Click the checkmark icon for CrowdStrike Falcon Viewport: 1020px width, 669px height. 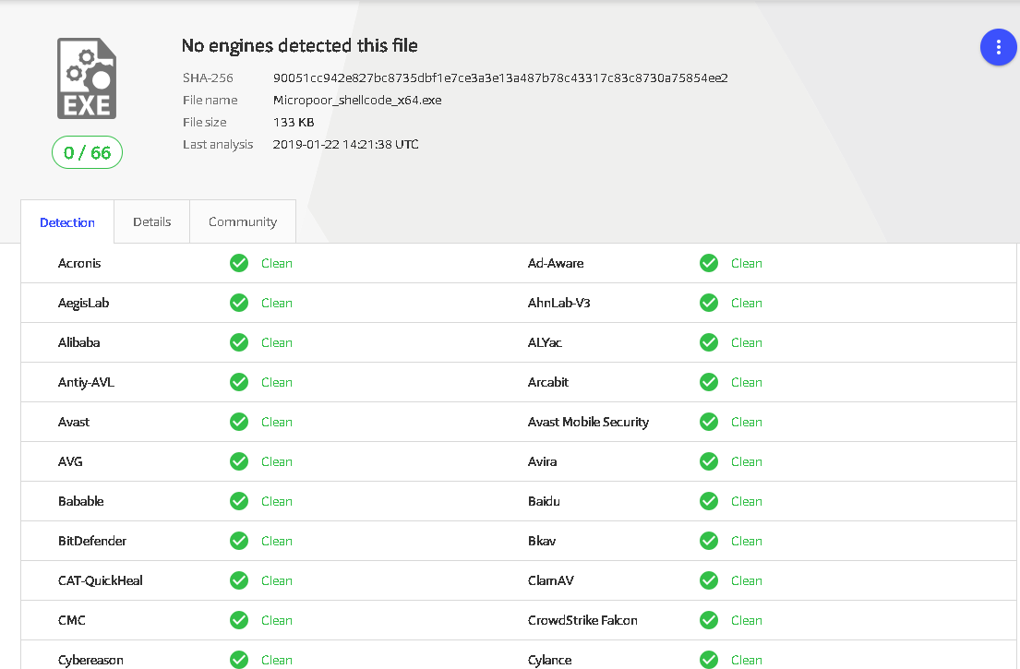708,620
